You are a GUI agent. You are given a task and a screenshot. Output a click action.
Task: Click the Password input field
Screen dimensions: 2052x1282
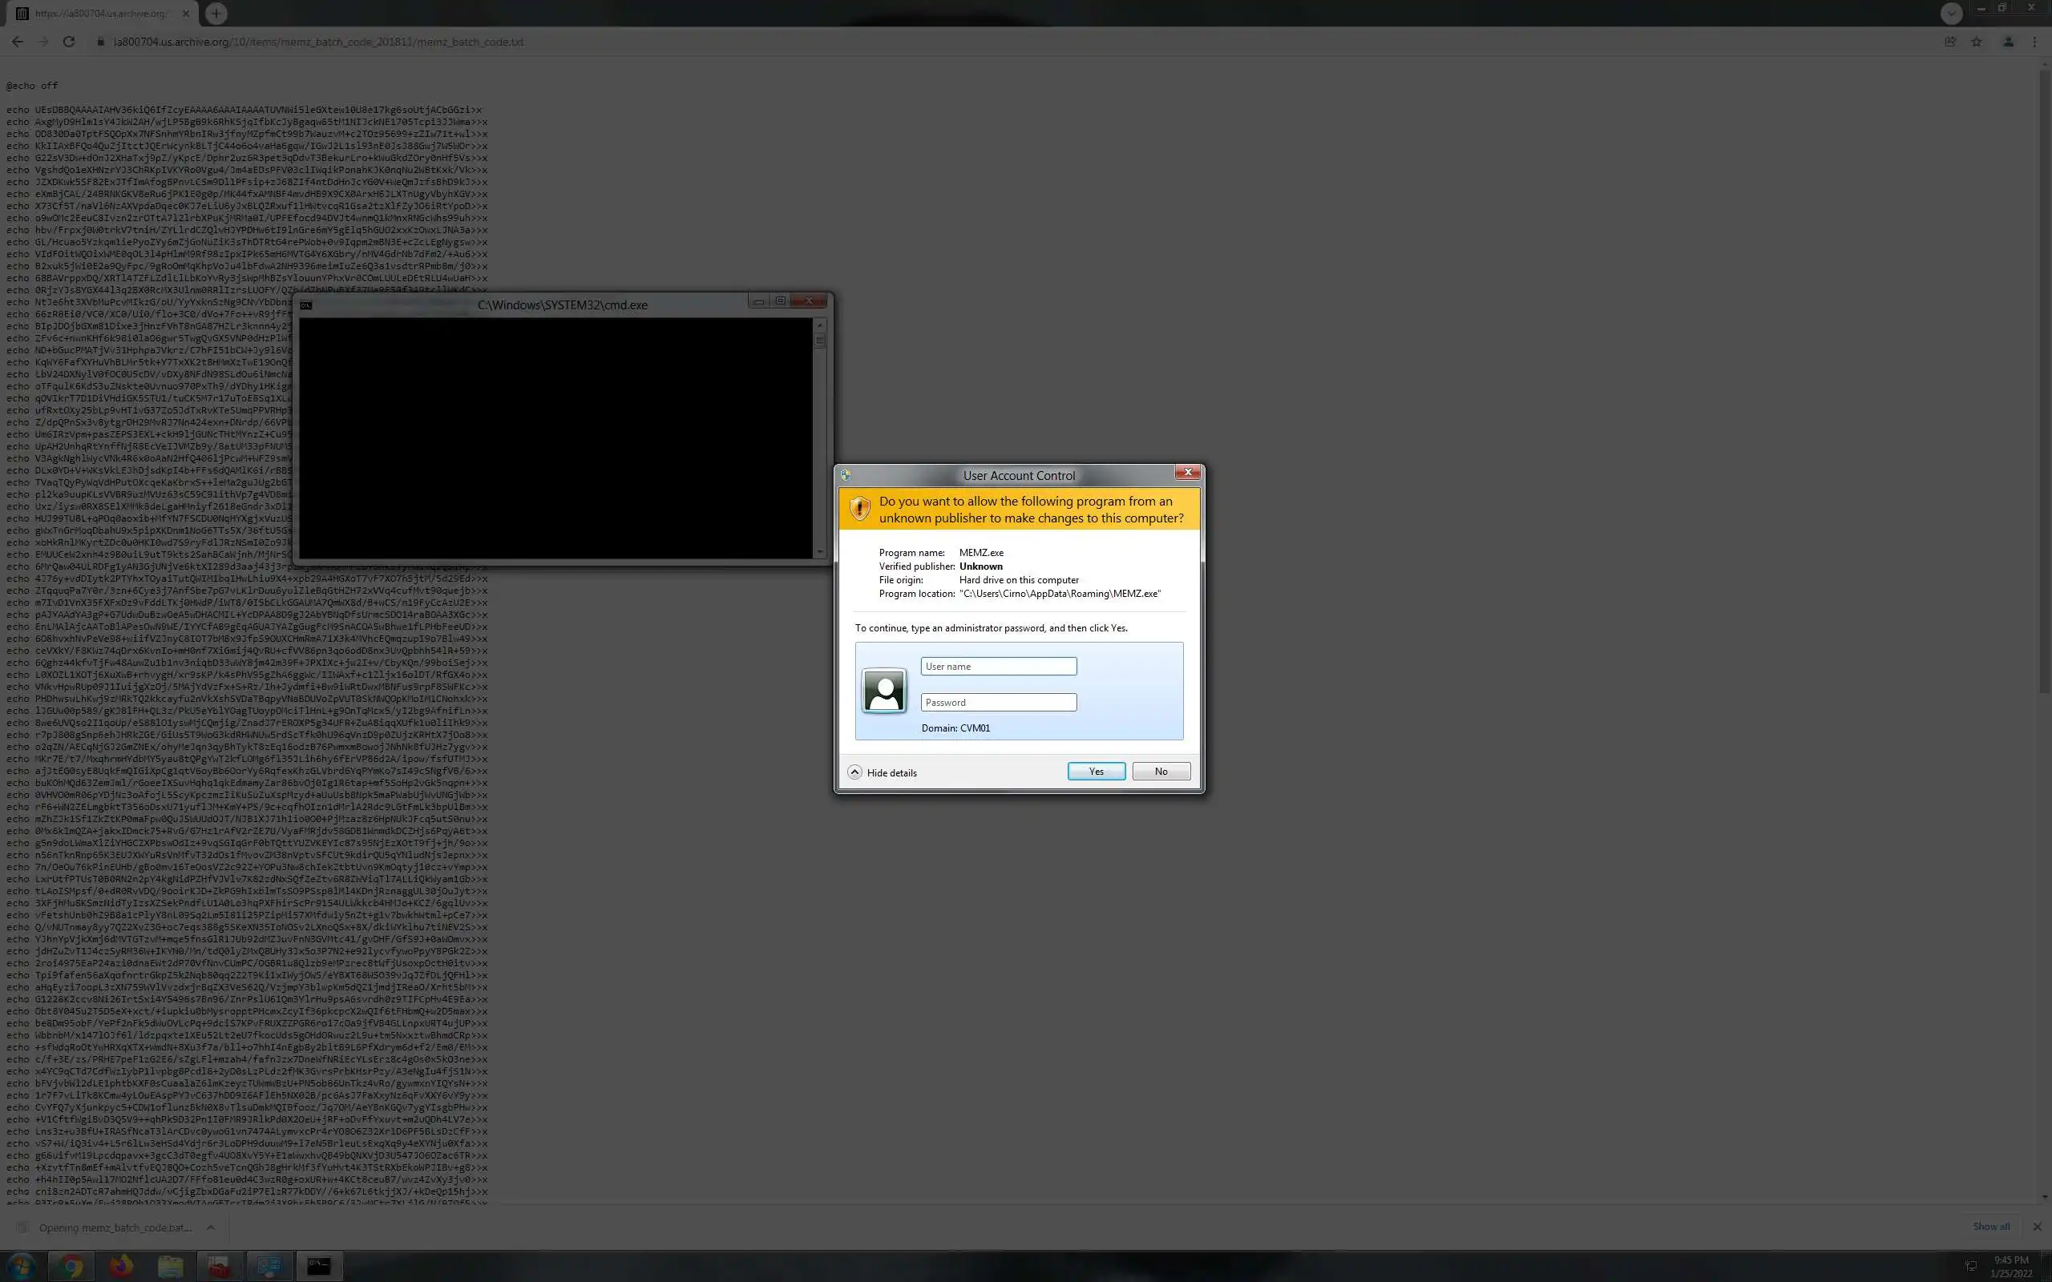(x=998, y=702)
